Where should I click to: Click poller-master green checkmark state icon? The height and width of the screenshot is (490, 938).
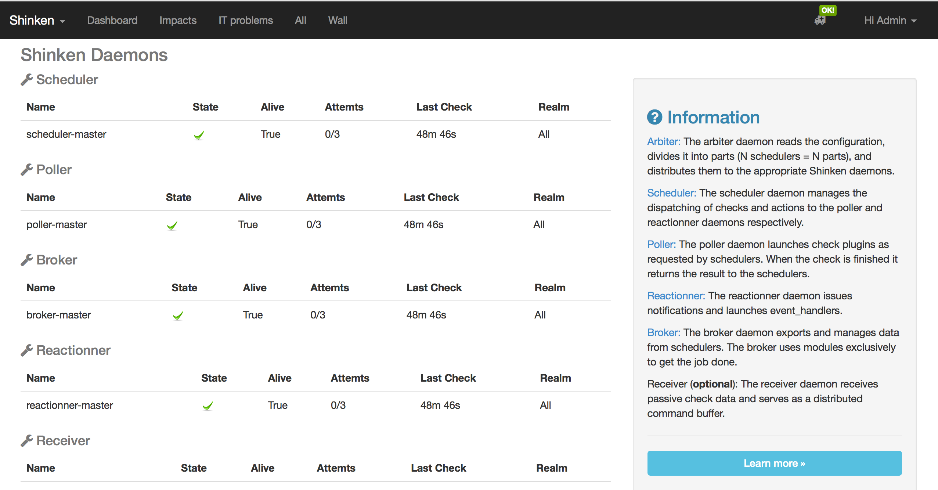(x=172, y=226)
